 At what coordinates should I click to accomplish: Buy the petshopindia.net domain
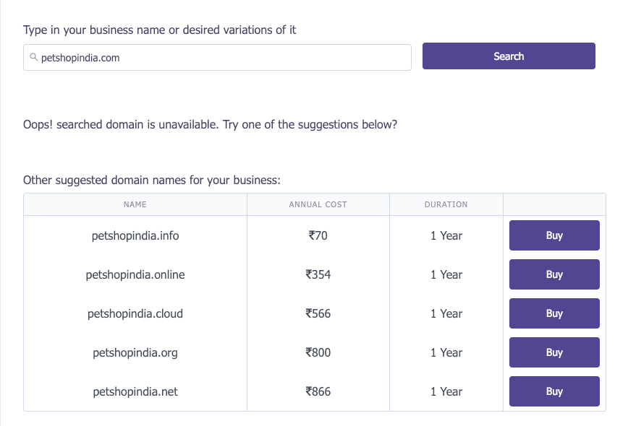[x=554, y=391]
